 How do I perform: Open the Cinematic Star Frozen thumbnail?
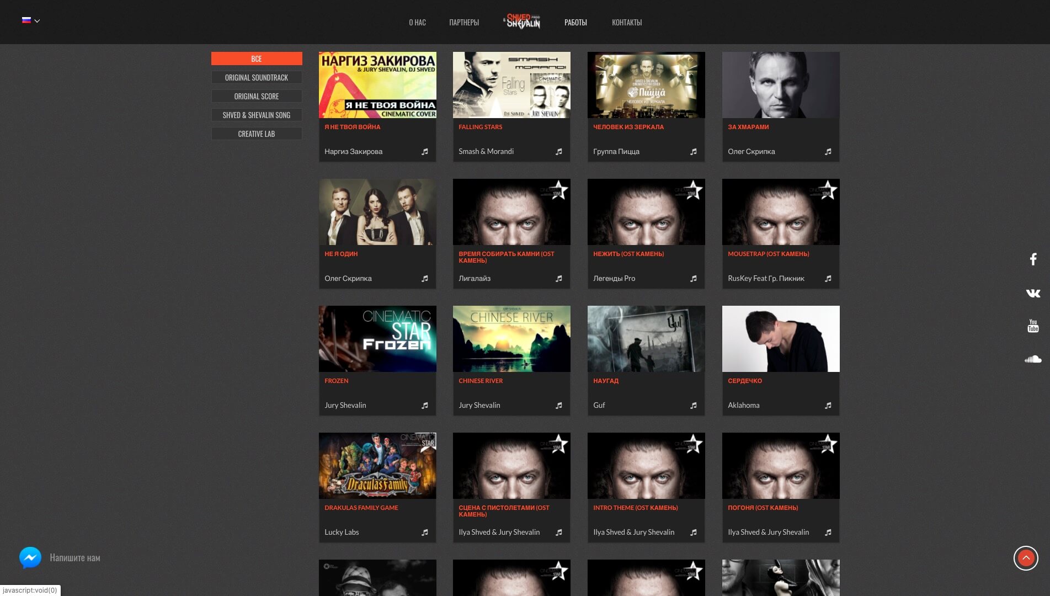tap(377, 339)
